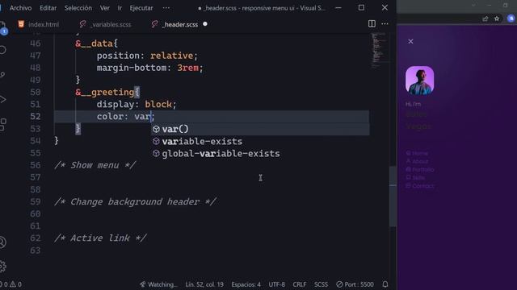517x290 pixels.
Task: Open the Ver menu
Action: (105, 8)
